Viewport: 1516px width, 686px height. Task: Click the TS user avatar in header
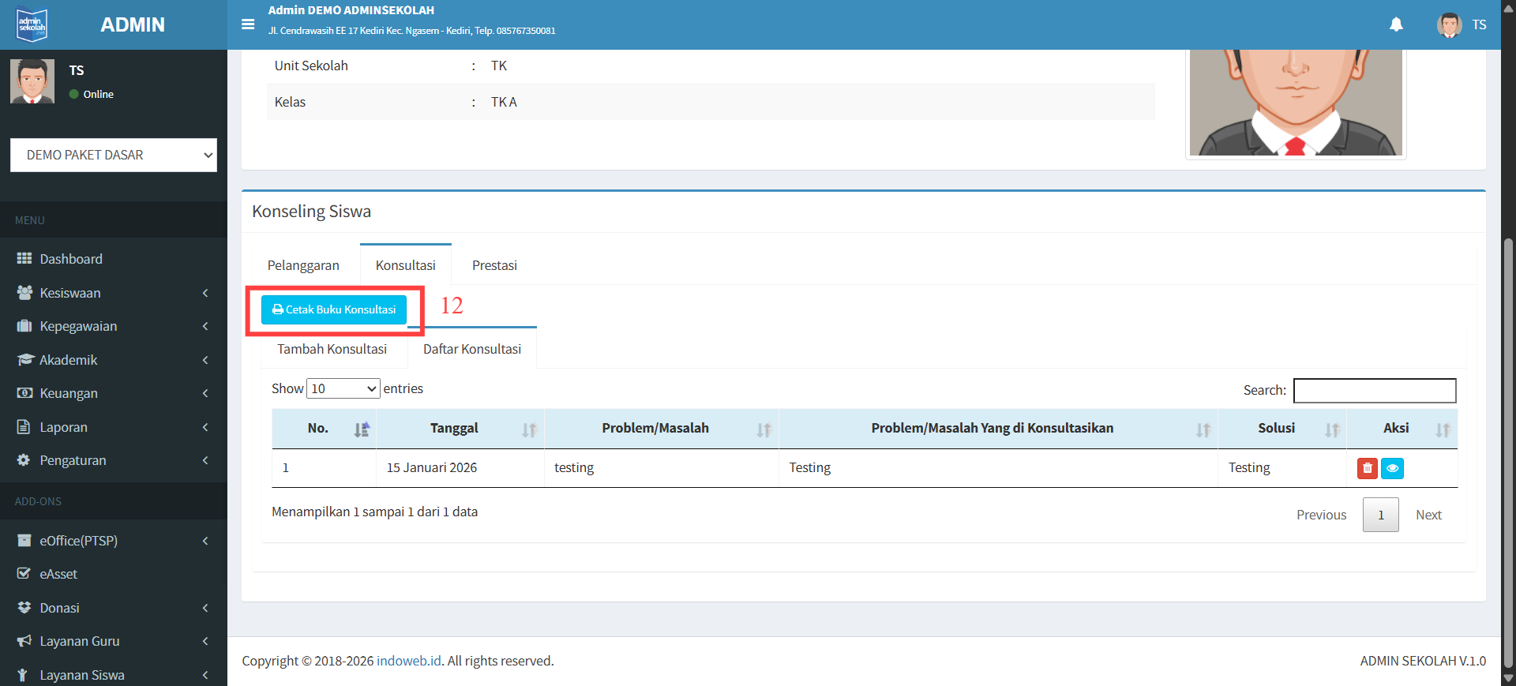pos(1449,24)
